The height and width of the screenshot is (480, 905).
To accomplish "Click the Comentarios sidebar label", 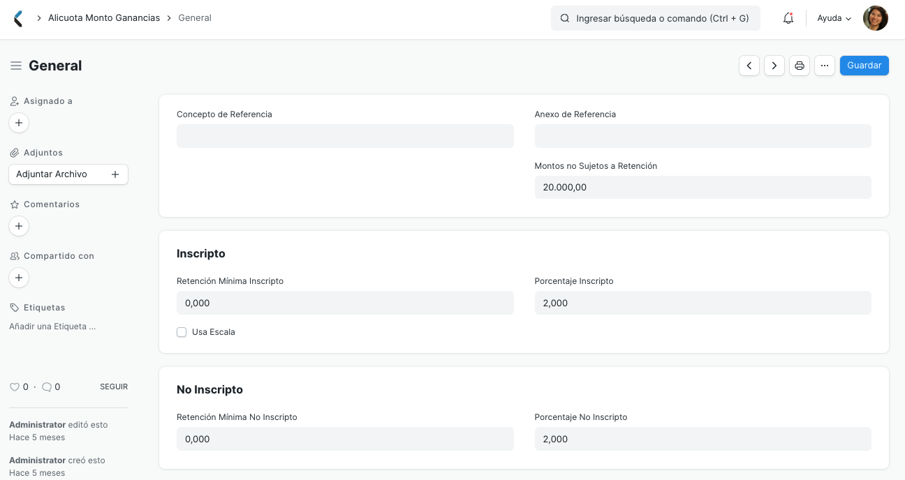I will pos(52,204).
